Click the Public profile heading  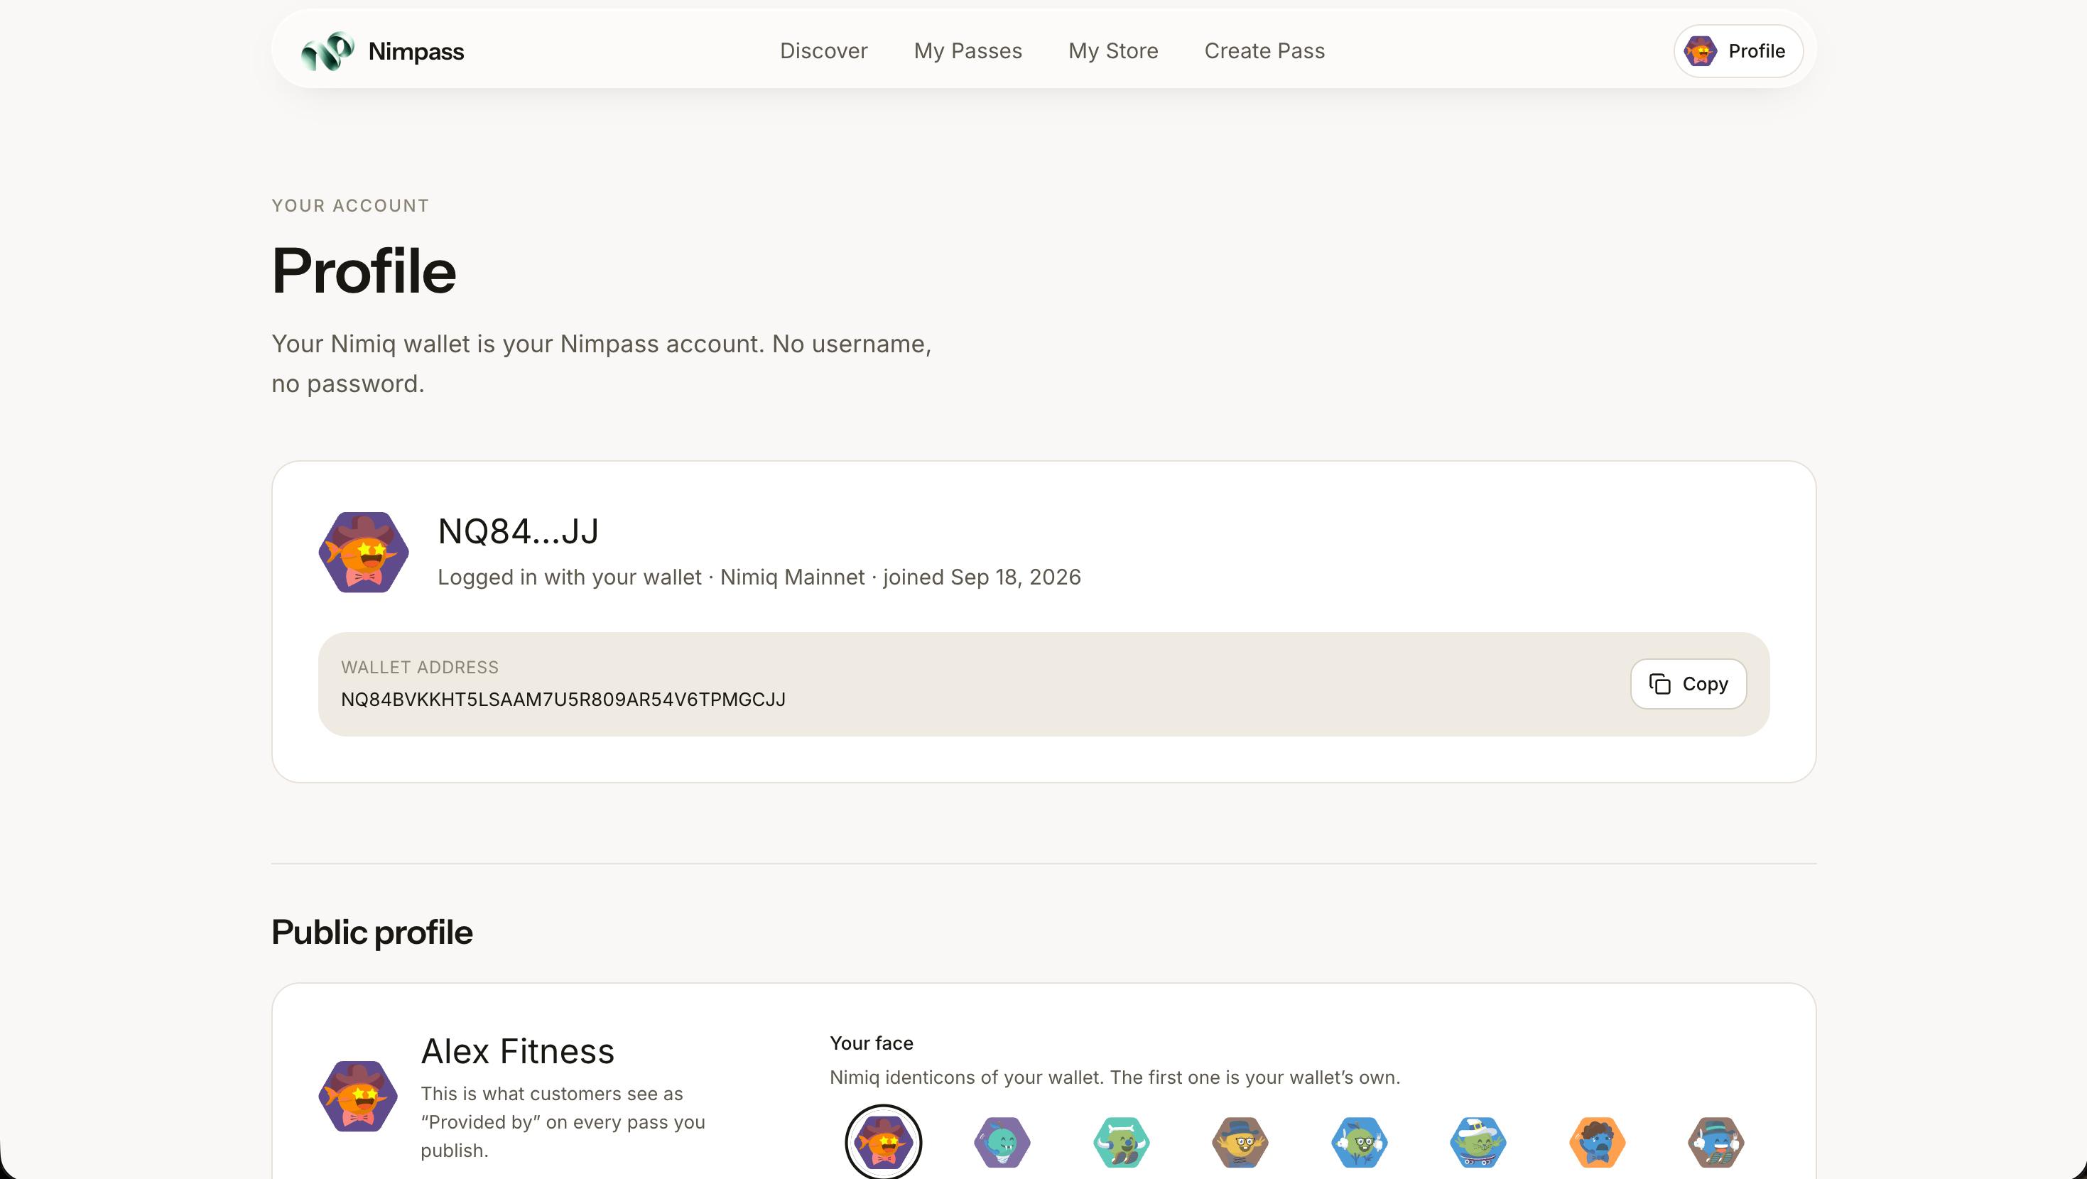372,932
